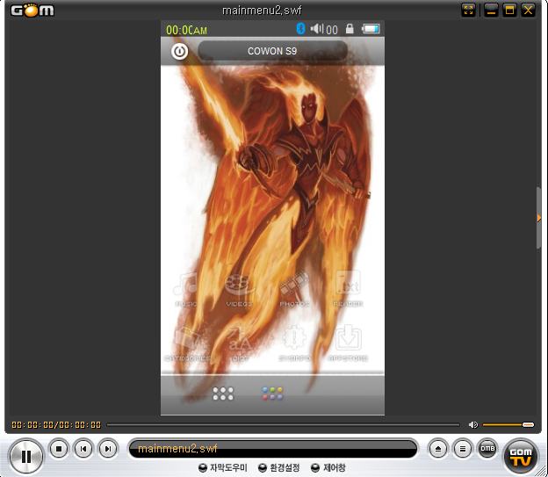Open GOM TV button
Viewport: 548px width, 477px height.
coord(521,457)
